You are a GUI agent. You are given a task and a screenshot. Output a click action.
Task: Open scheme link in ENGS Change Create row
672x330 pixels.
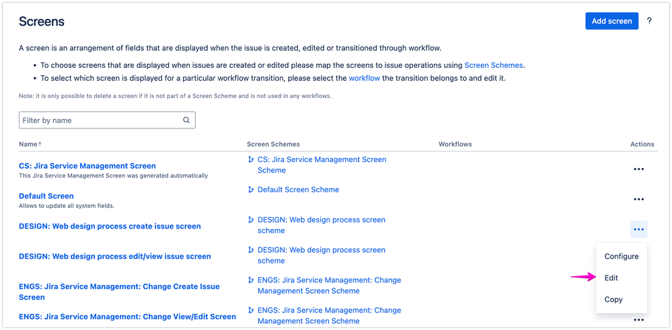pyautogui.click(x=329, y=286)
